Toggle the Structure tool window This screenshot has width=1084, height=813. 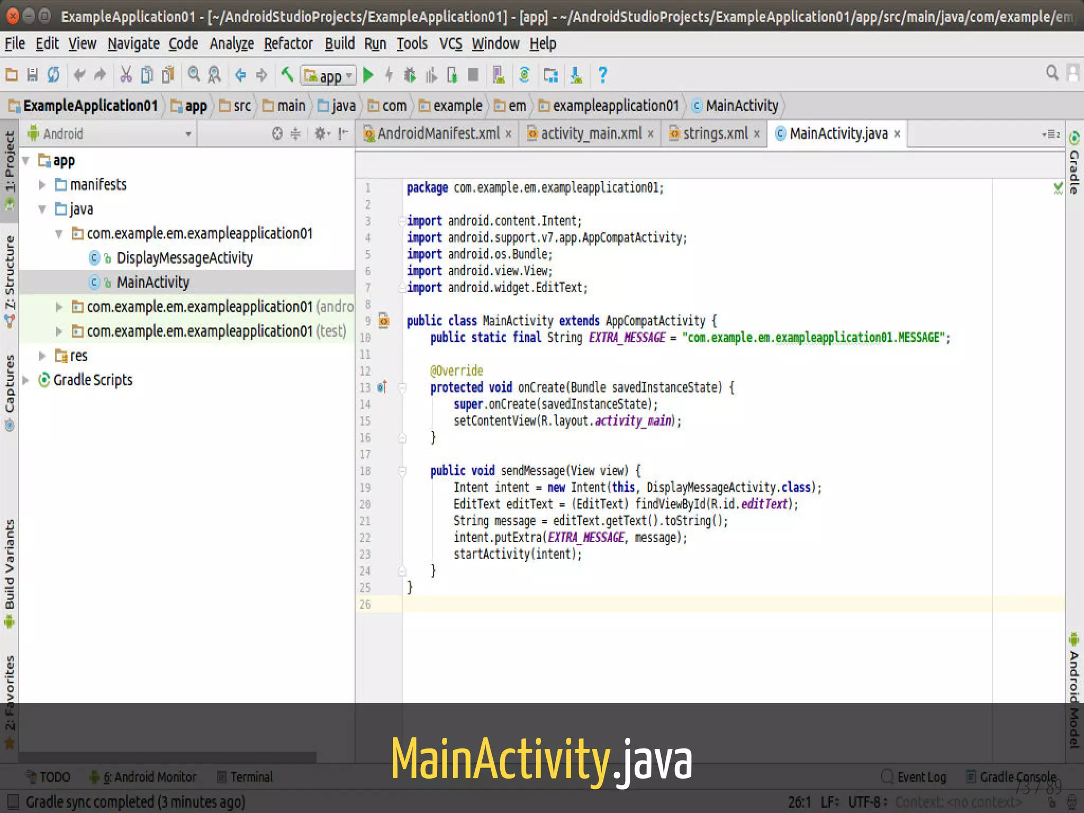pyautogui.click(x=10, y=281)
